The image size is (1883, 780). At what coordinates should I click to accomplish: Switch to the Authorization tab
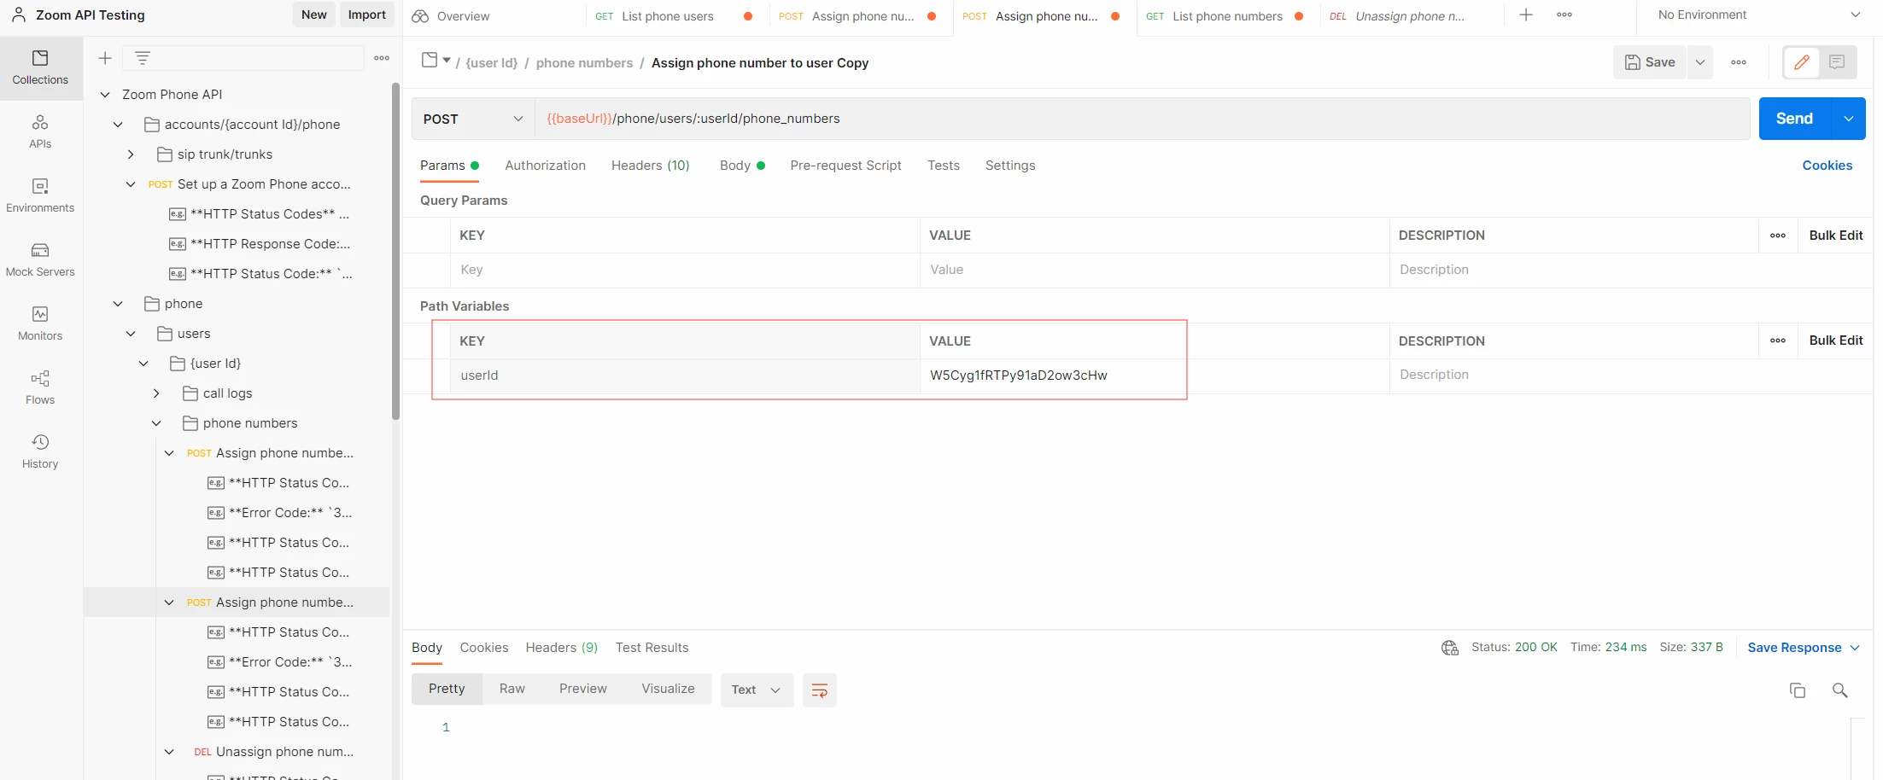(545, 166)
